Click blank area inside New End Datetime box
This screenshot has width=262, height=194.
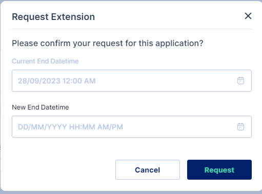click(x=179, y=126)
